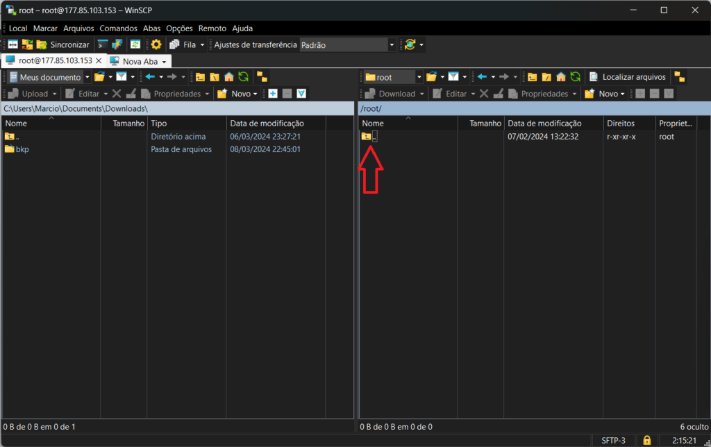Click the remote filter icon
This screenshot has width=711, height=447.
[453, 77]
